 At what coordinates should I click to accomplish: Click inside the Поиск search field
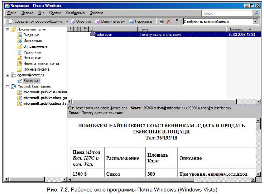tap(226, 13)
